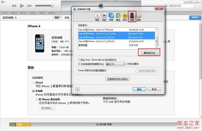The image size is (202, 131).
Task: Click the iPhone 4 device image
Action: click(x=40, y=43)
